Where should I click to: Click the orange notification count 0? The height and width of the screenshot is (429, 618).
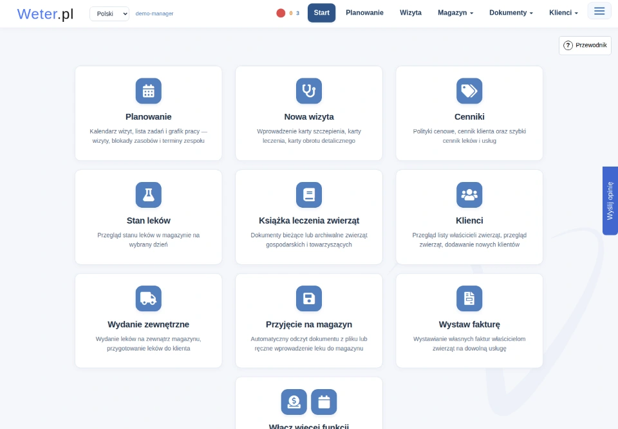point(291,14)
